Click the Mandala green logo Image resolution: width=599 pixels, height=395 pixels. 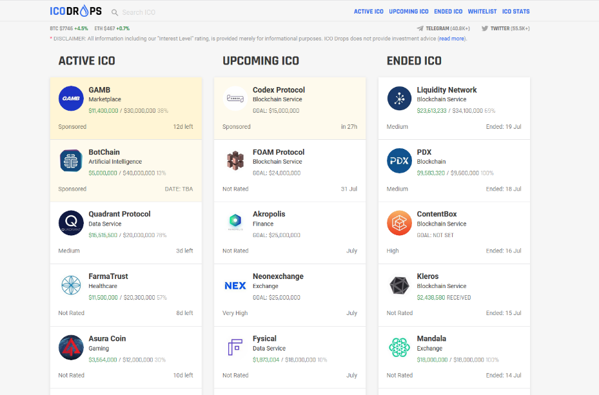point(399,347)
